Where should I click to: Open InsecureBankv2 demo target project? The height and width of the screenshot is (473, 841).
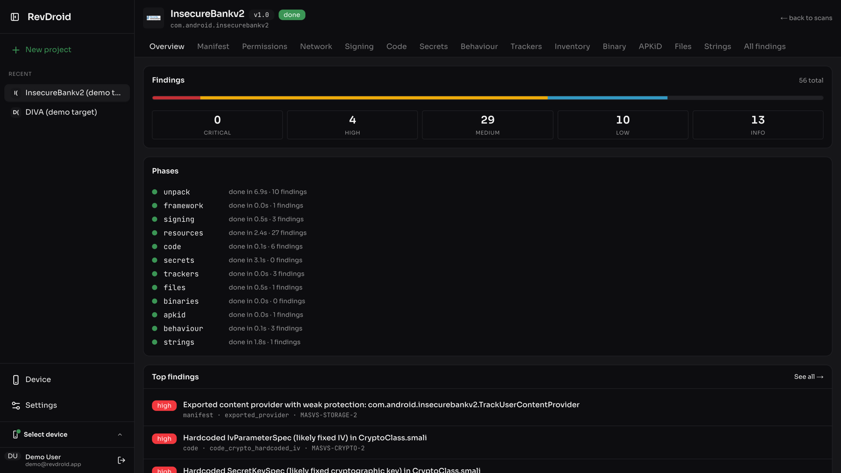(x=67, y=92)
